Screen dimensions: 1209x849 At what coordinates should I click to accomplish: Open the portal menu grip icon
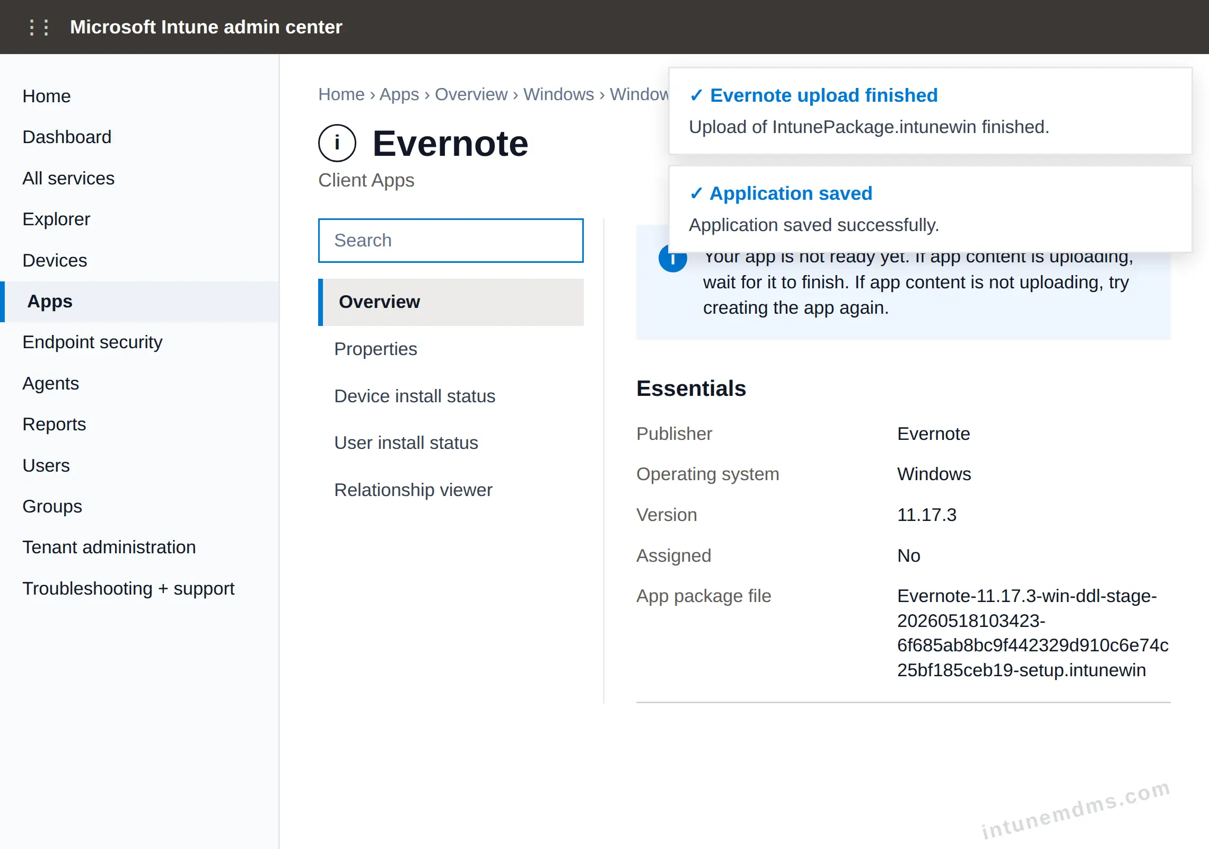(39, 27)
